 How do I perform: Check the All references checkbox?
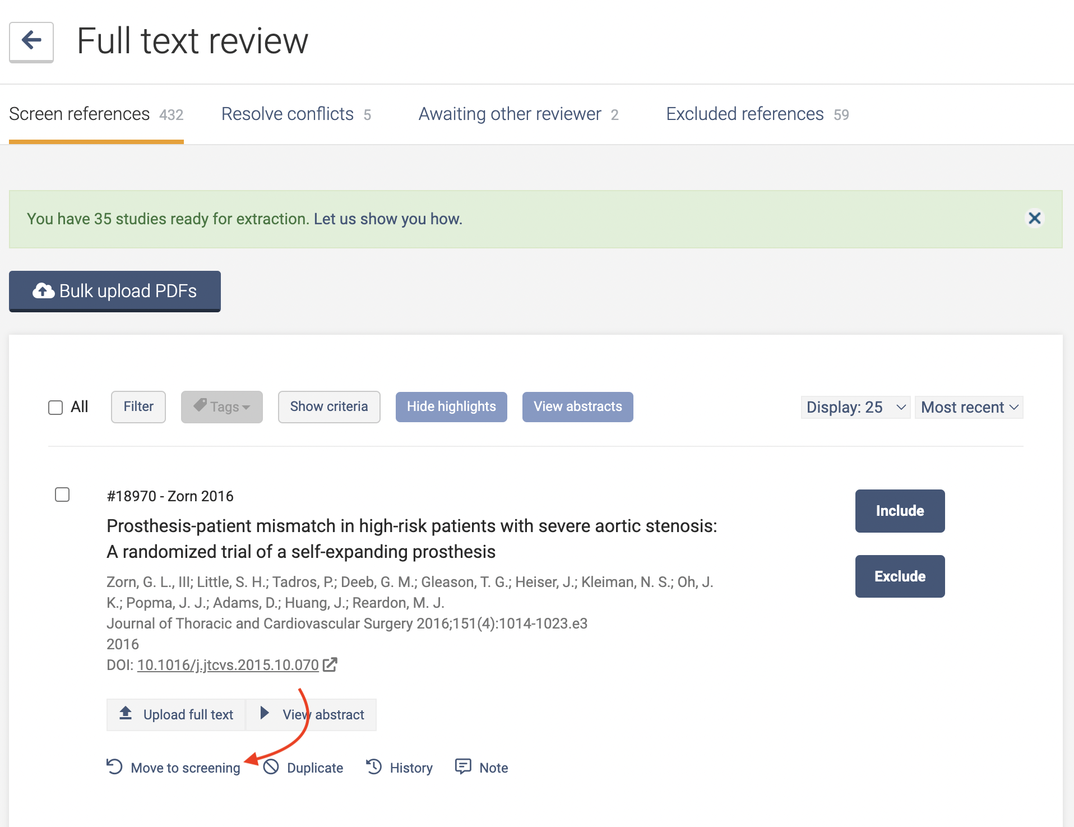tap(55, 407)
